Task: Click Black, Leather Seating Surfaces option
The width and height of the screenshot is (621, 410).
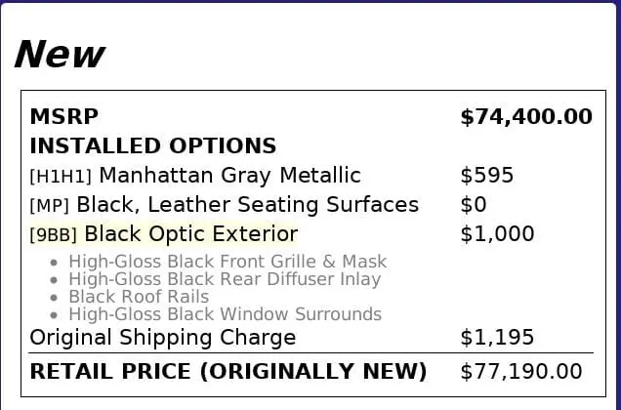Action: [247, 205]
